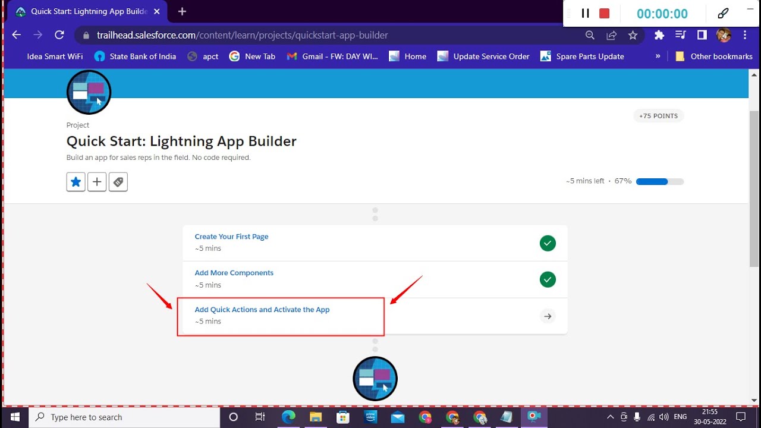This screenshot has height=428, width=761.
Task: Open the Mail app from taskbar
Action: (397, 417)
